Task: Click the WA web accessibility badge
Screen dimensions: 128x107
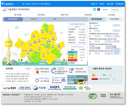Action: click(x=92, y=96)
